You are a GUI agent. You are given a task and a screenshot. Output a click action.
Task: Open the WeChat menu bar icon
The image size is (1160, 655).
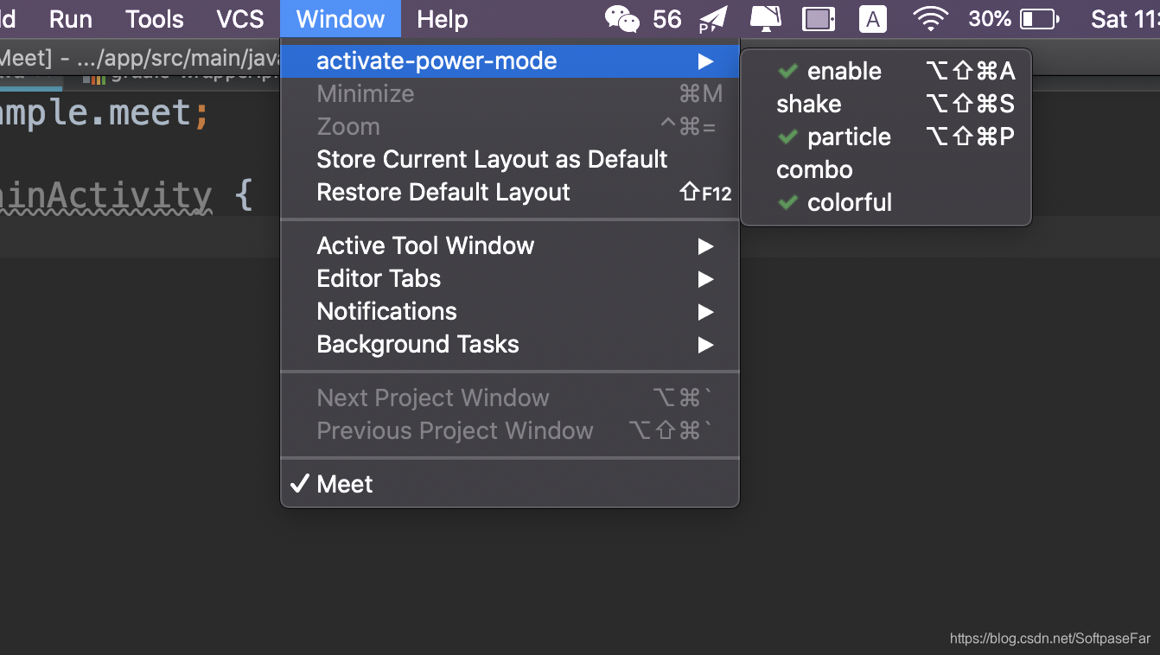[621, 19]
